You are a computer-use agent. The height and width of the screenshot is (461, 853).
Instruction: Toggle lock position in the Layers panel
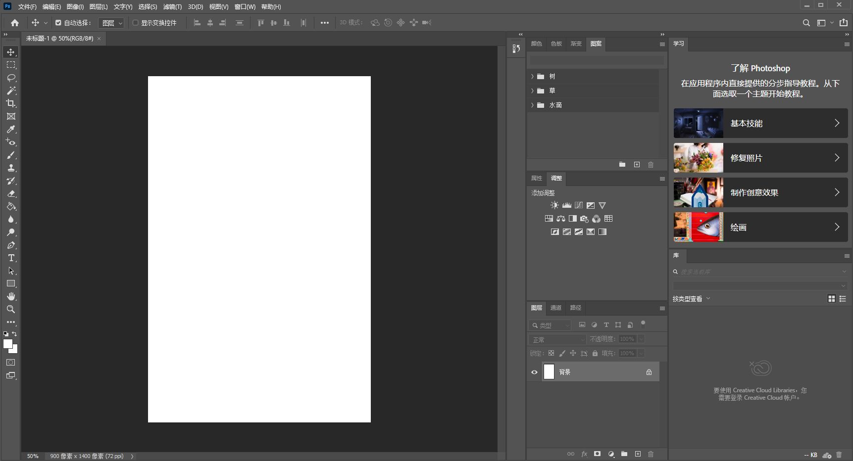coord(573,353)
